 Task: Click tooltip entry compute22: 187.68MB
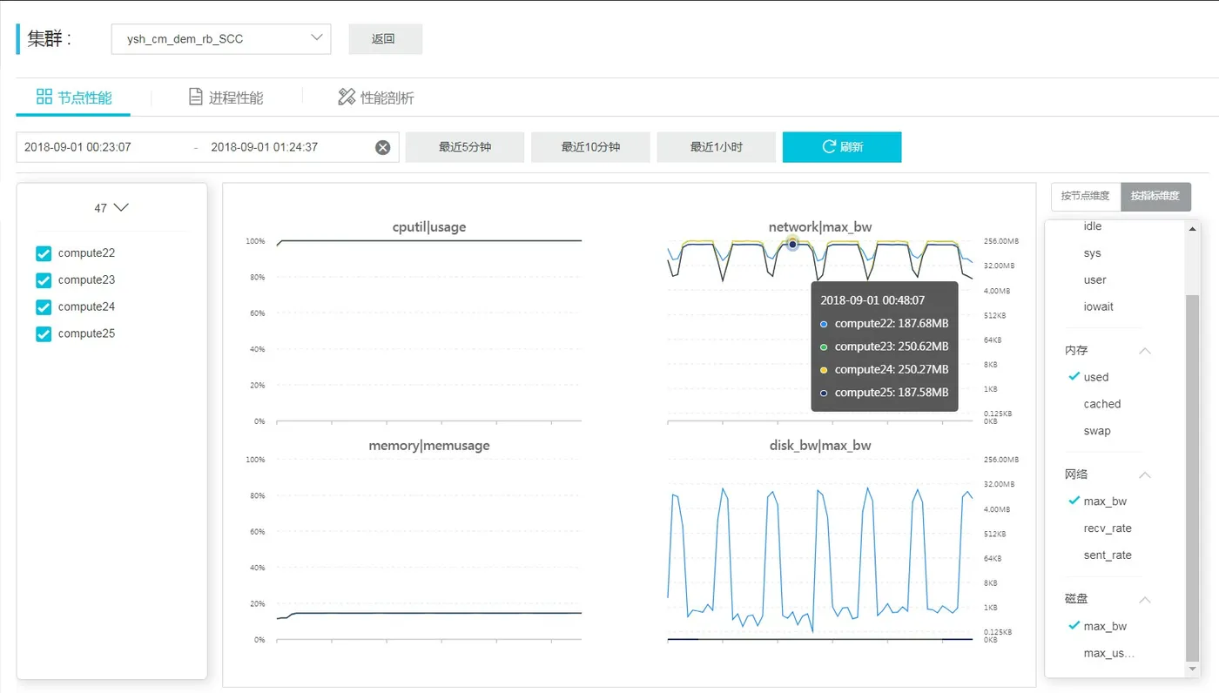pos(884,324)
